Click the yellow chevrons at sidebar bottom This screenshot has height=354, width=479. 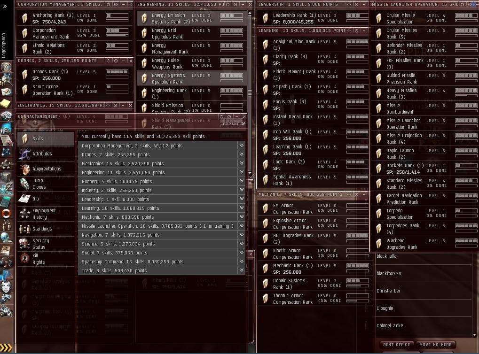[x=6, y=347]
